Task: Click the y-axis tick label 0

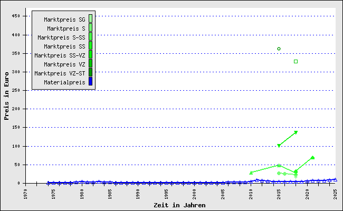Action: click(18, 183)
